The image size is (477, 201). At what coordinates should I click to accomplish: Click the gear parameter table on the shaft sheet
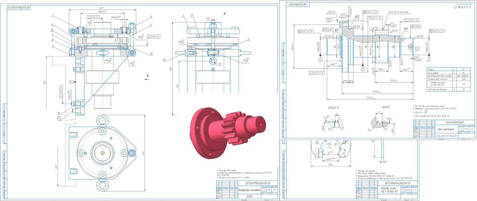point(449,79)
